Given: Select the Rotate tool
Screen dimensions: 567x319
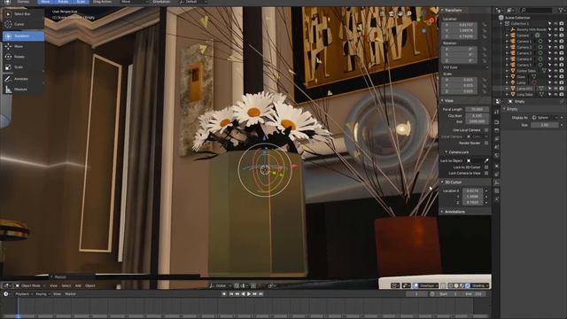Looking at the screenshot, I should point(23,57).
